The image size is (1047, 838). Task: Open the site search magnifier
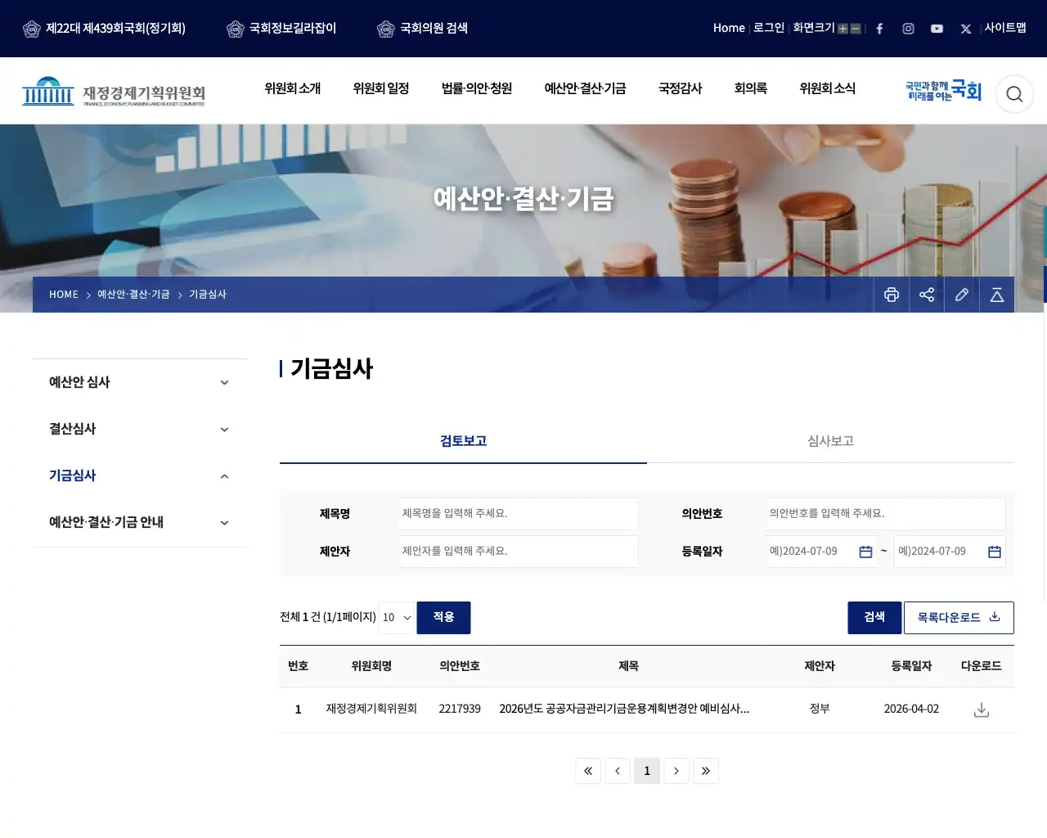[x=1014, y=94]
